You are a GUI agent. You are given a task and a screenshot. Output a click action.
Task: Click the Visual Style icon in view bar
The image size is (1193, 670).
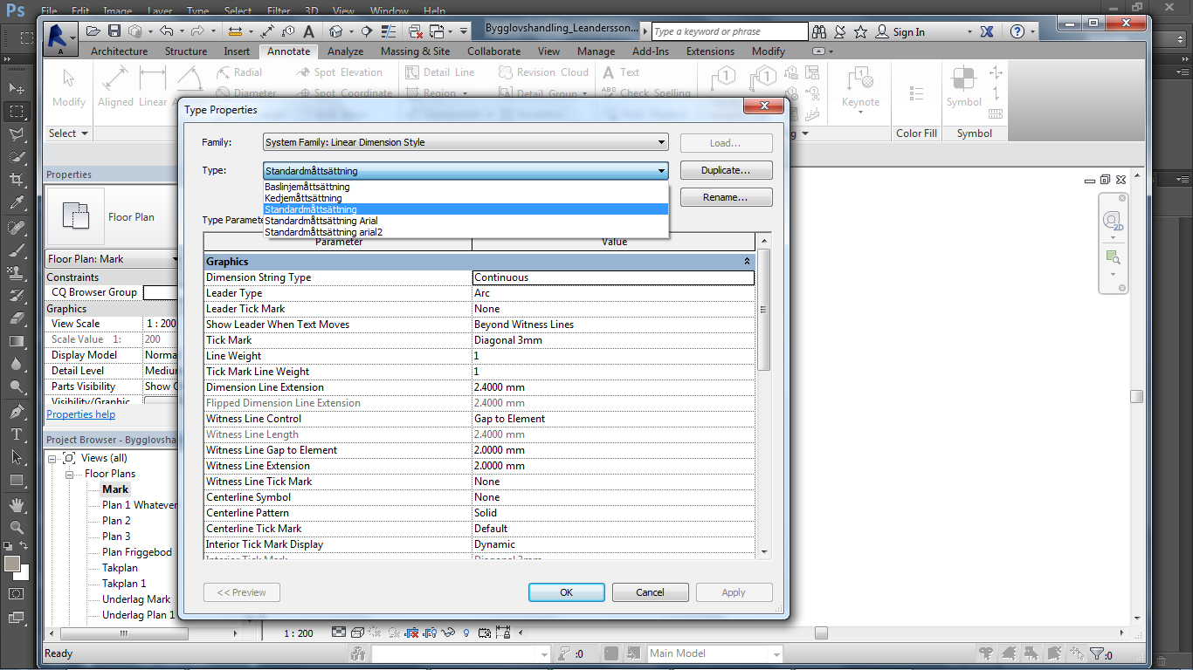click(358, 633)
